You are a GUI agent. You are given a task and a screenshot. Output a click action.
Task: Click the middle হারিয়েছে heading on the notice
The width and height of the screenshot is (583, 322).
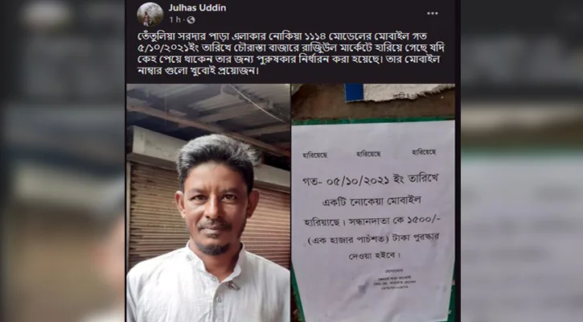368,154
